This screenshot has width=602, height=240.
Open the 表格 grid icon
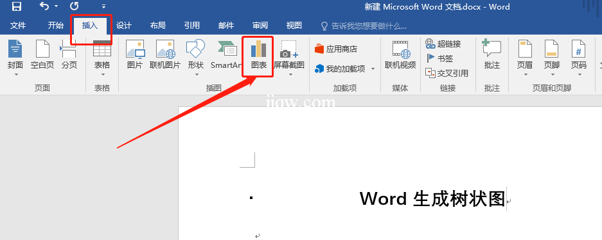pos(102,49)
